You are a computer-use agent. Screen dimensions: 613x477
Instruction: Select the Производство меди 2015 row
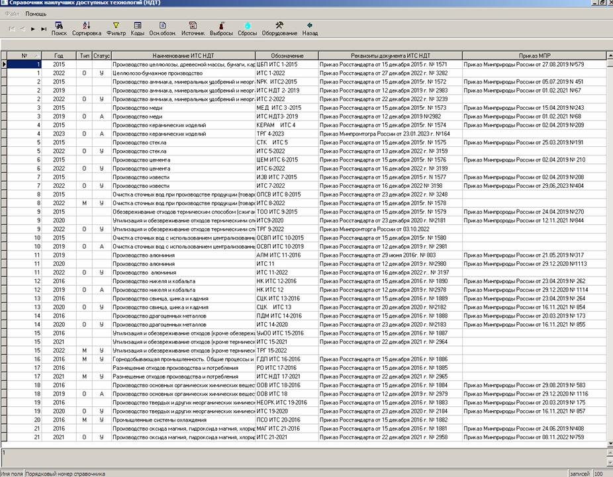pyautogui.click(x=183, y=107)
